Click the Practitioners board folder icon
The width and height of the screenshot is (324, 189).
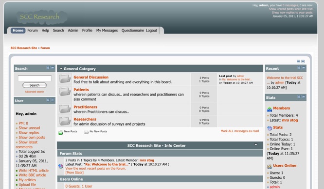click(65, 109)
